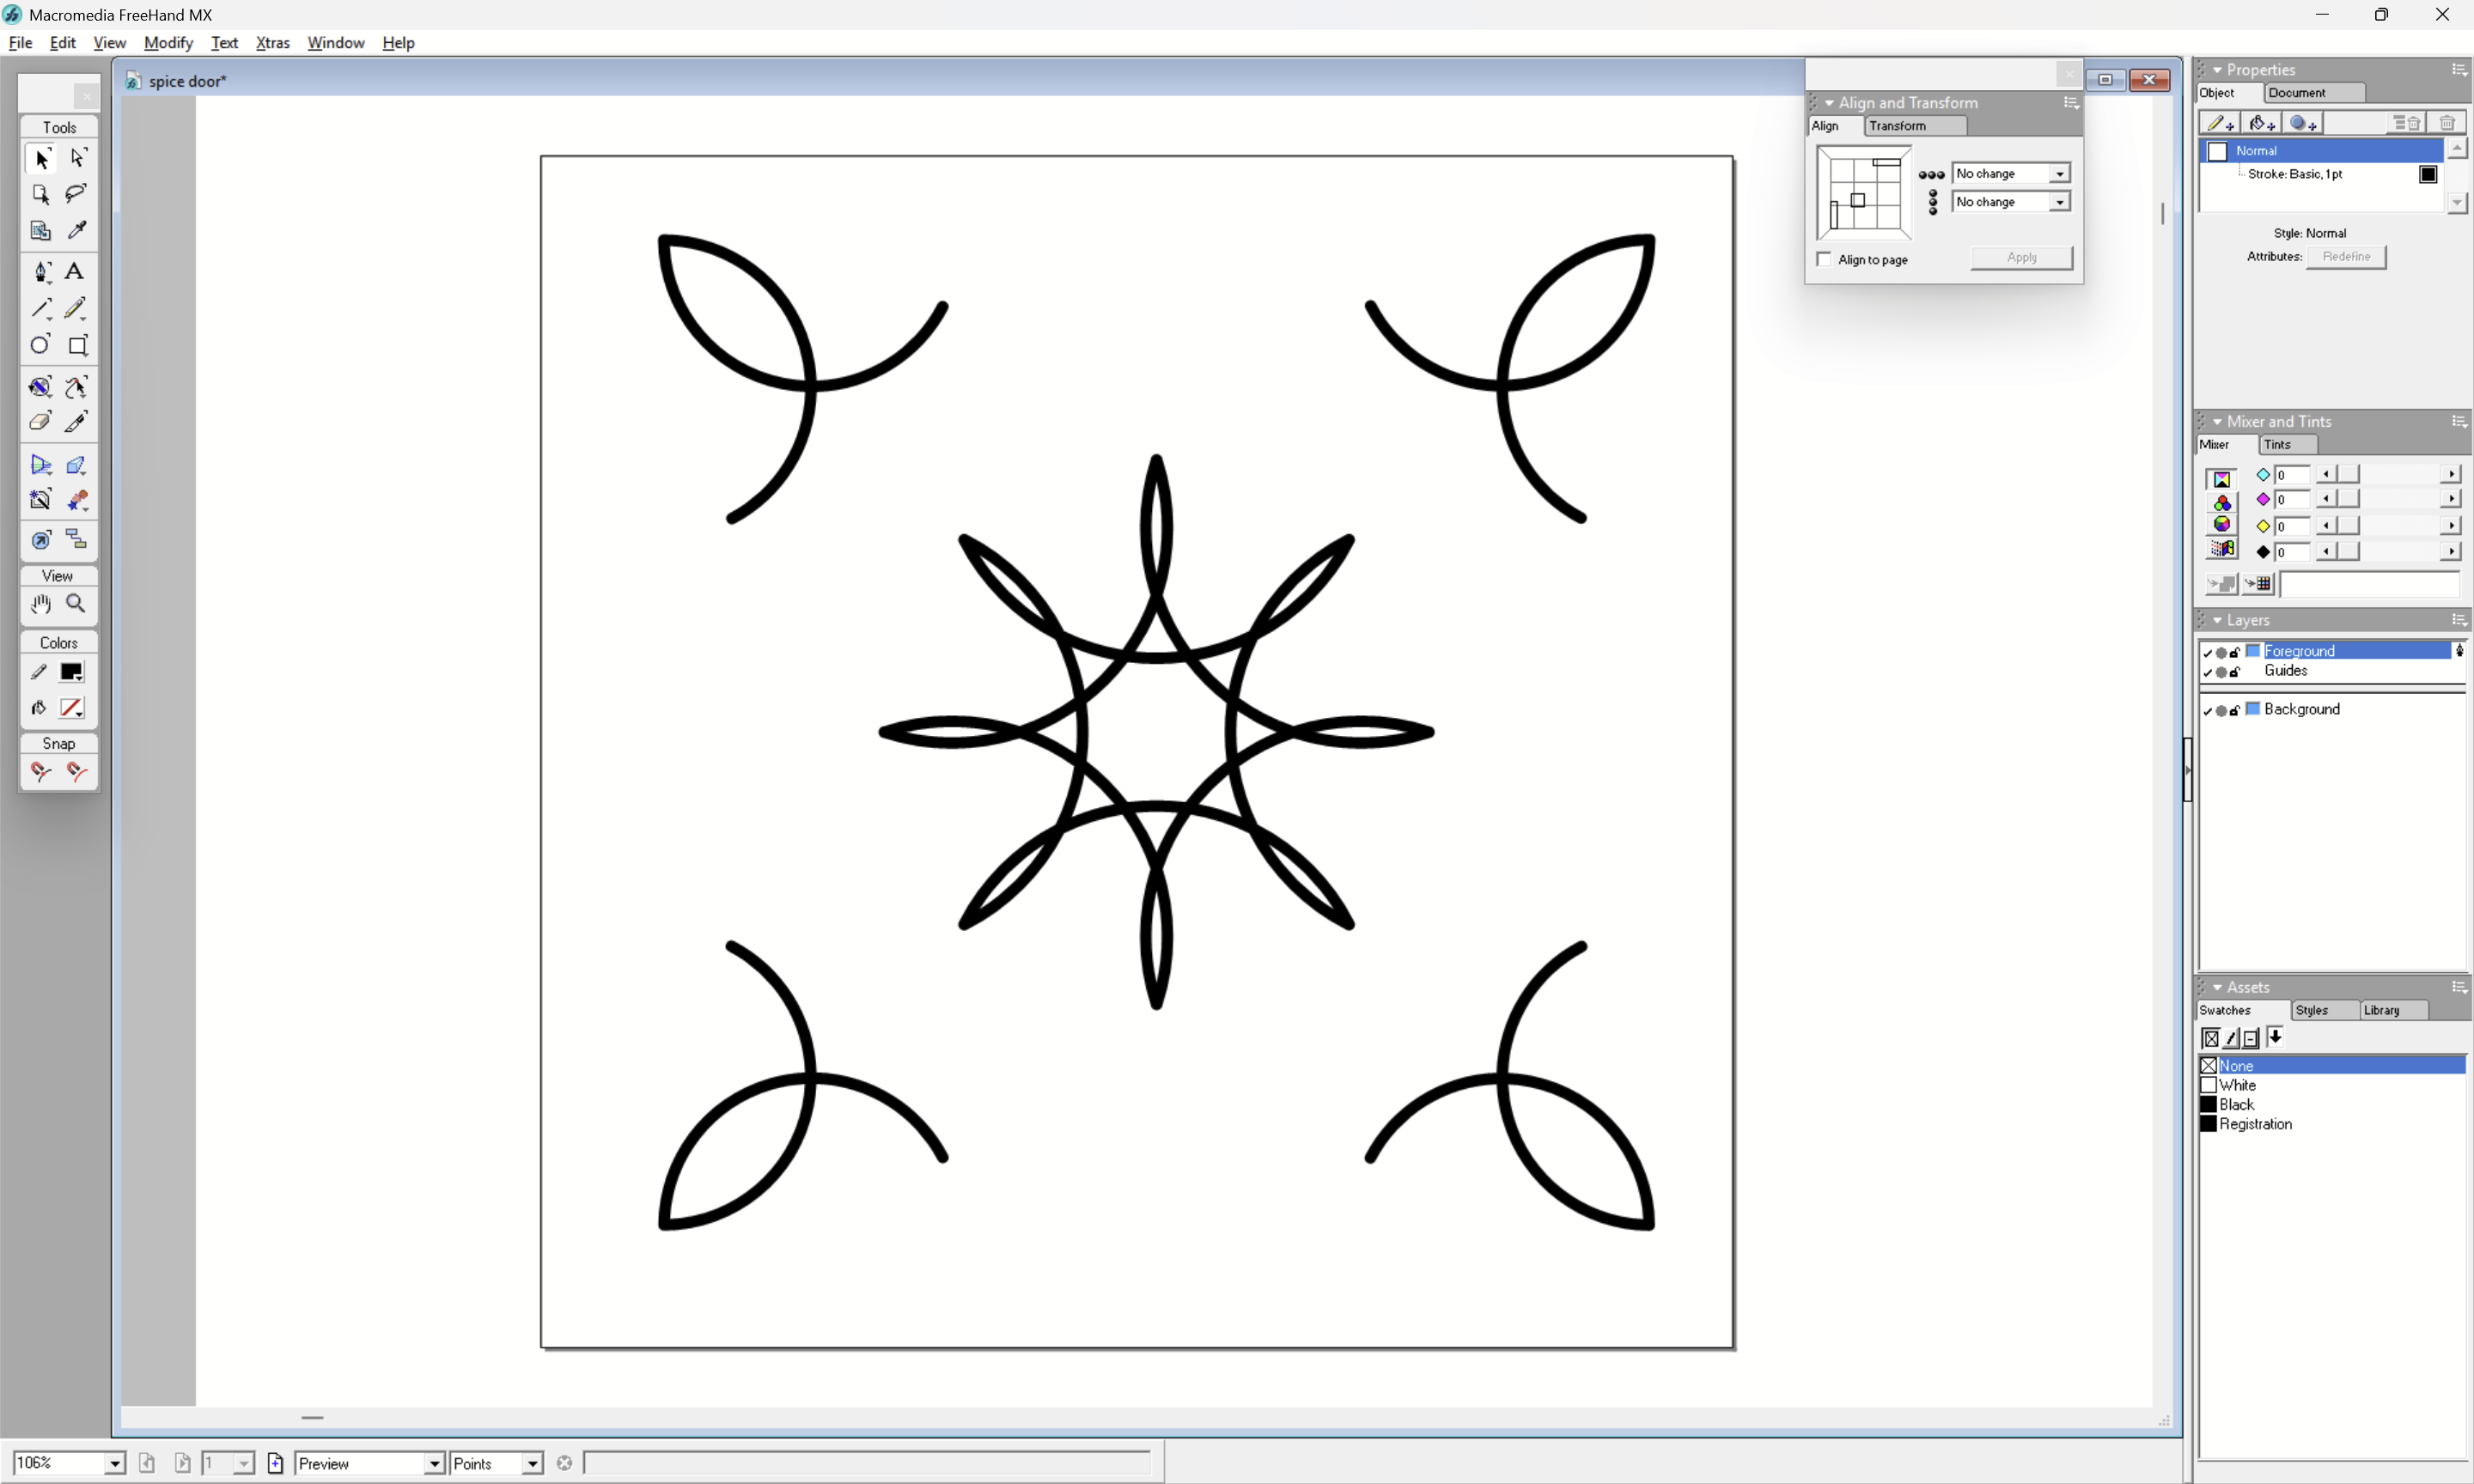Open the Xtras menu
This screenshot has height=1484, width=2474.
(272, 43)
